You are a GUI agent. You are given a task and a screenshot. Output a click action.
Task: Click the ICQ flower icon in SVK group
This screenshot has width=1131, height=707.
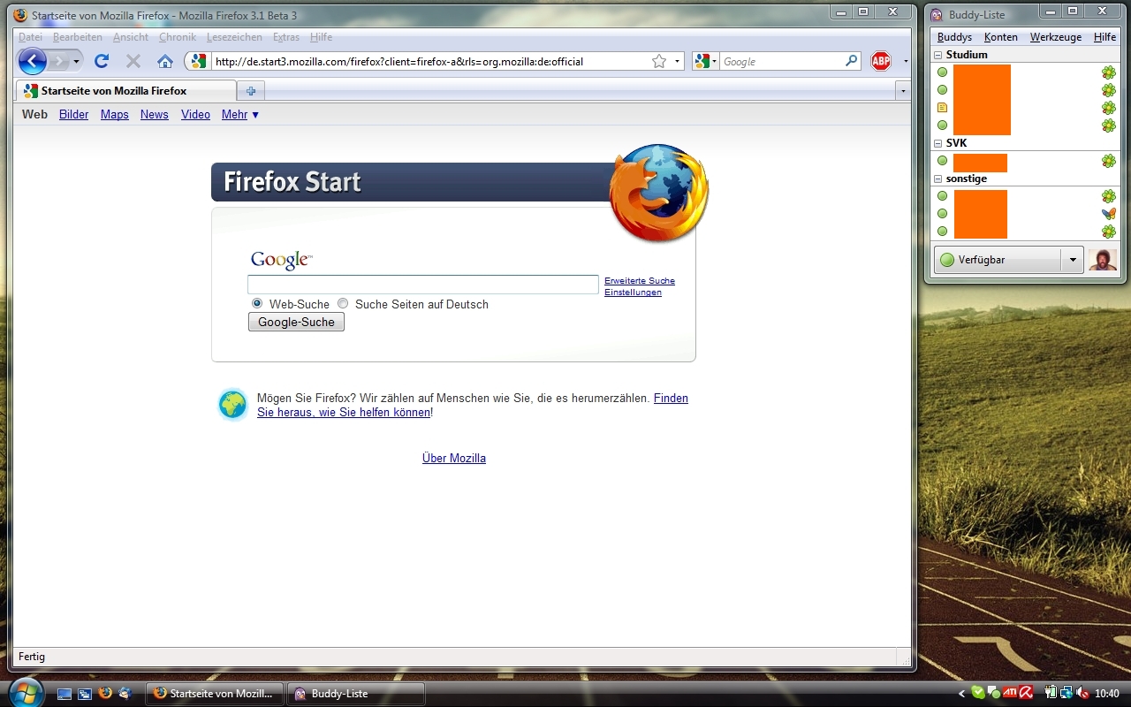point(1109,161)
